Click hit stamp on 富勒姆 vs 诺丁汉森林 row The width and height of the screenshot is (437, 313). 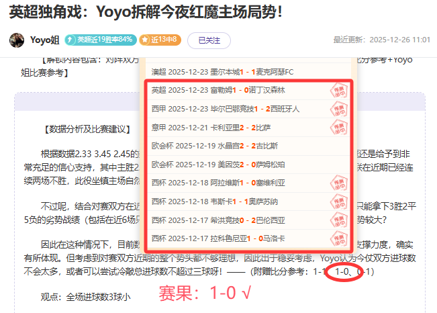[x=340, y=90]
